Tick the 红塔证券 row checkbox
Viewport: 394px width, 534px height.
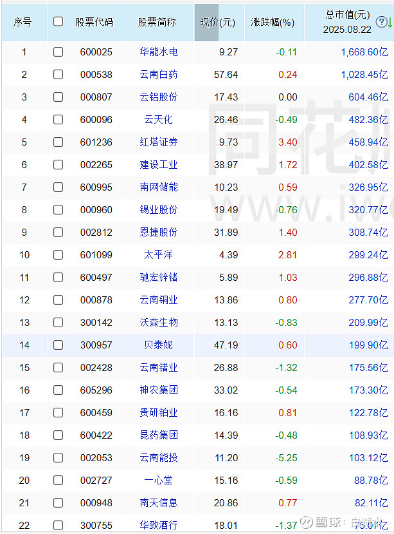pyautogui.click(x=58, y=142)
